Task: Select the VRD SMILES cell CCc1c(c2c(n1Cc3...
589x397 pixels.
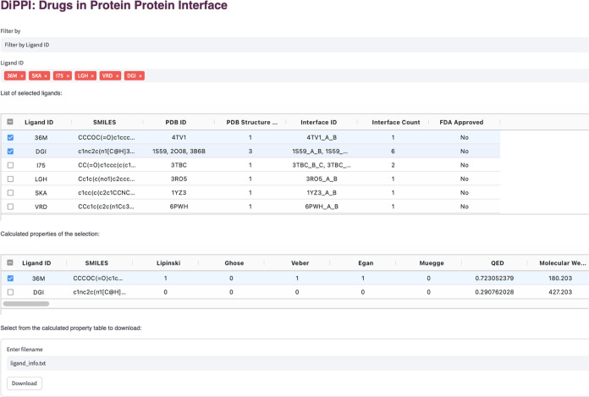Action: (x=107, y=207)
